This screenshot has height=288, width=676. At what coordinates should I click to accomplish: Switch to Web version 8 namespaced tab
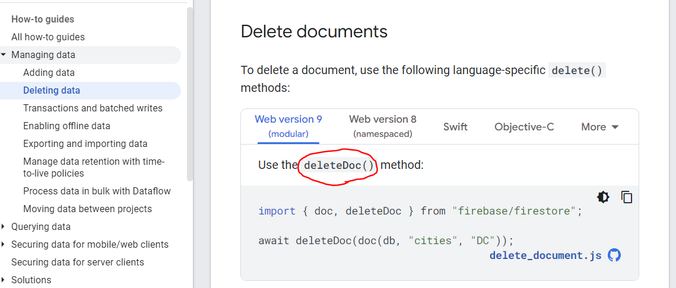coord(382,126)
